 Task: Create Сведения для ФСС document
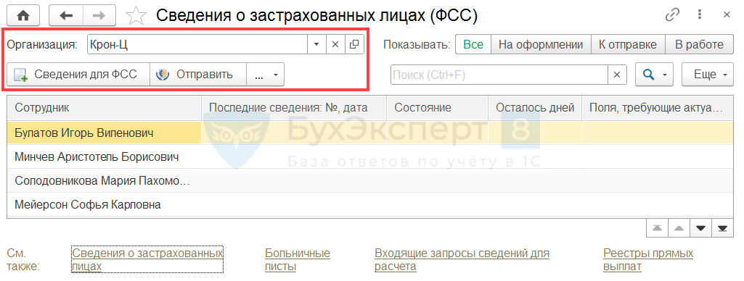[x=78, y=75]
